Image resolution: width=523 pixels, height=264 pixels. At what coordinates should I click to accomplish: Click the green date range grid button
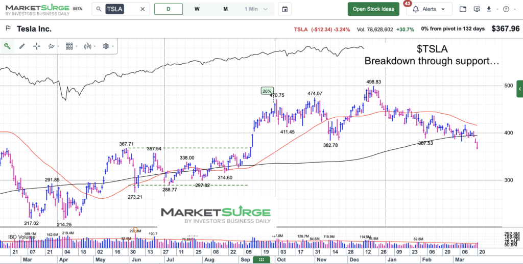point(261,260)
